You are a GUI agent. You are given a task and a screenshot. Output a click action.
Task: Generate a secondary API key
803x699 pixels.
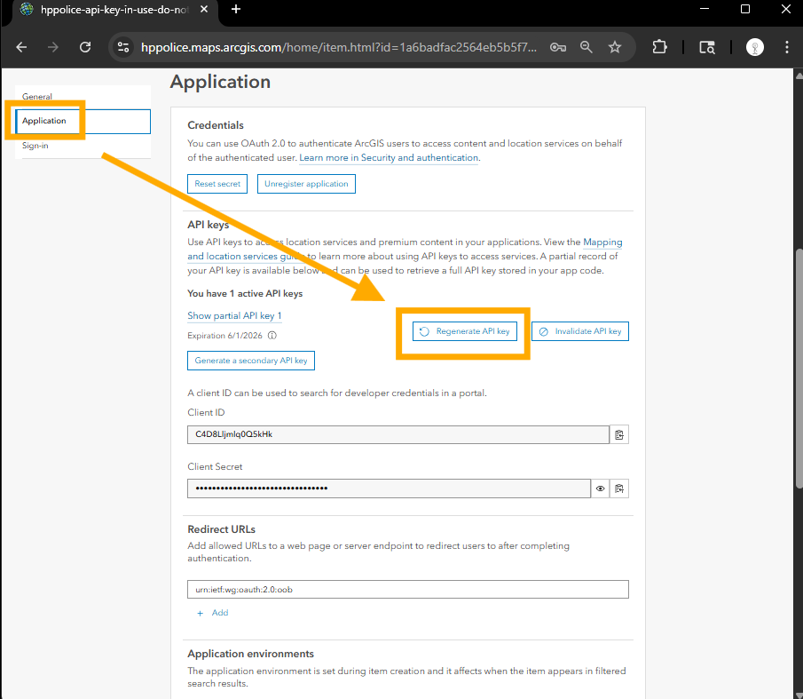tap(251, 361)
